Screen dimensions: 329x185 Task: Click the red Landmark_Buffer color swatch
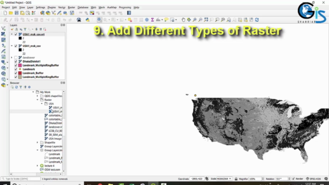[20, 73]
